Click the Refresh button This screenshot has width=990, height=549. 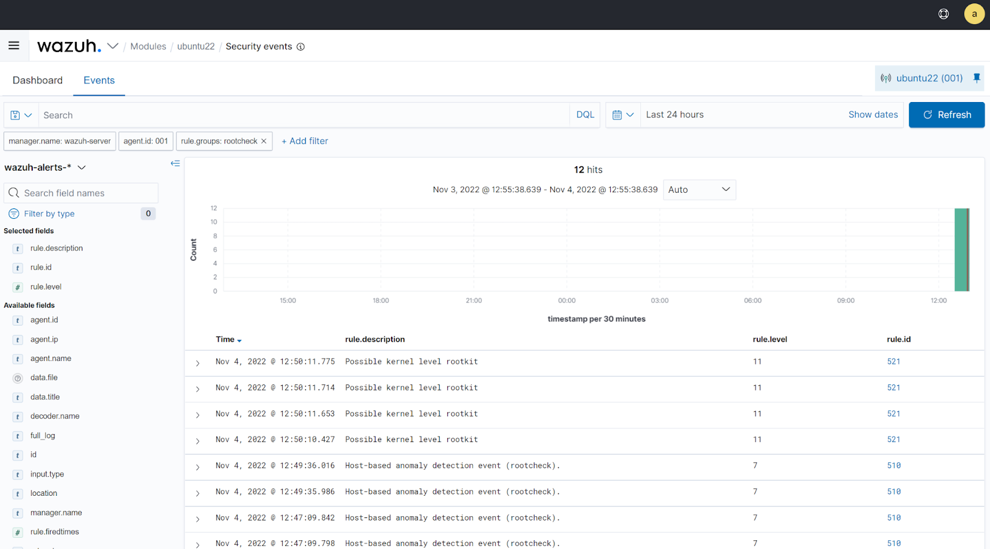(x=947, y=115)
